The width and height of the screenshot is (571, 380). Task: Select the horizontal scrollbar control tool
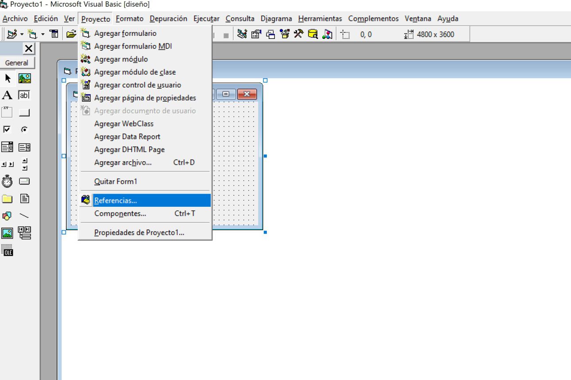pos(8,164)
